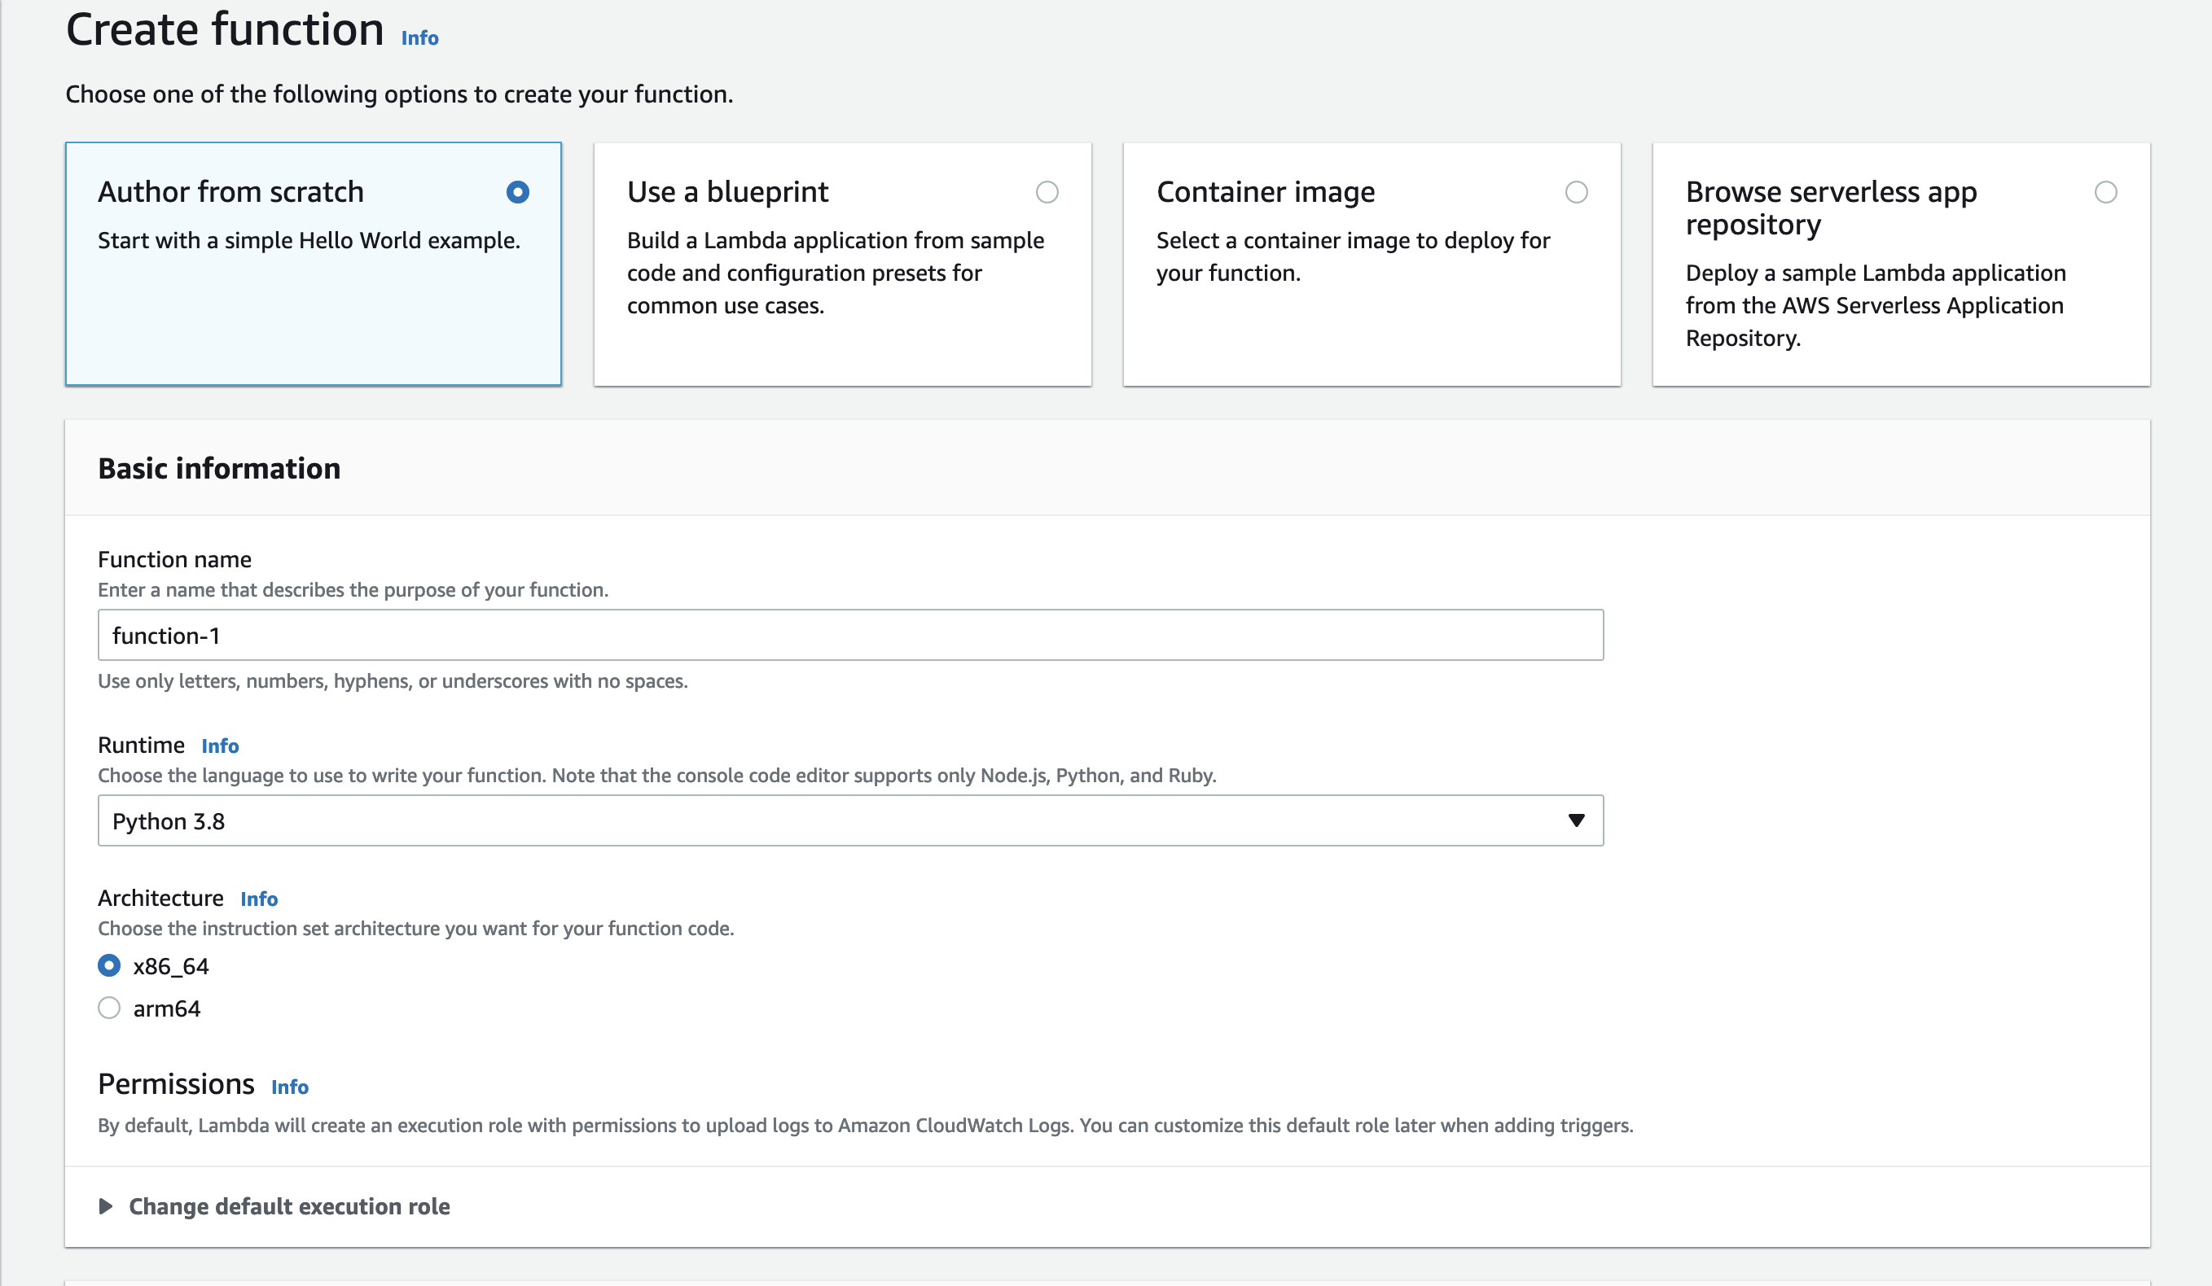2212x1286 pixels.
Task: Choose the Browse serverless app repository option
Action: click(x=2107, y=191)
